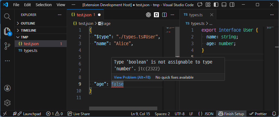The width and height of the screenshot is (279, 117).
Task: Open the View menu
Action: 61,5
